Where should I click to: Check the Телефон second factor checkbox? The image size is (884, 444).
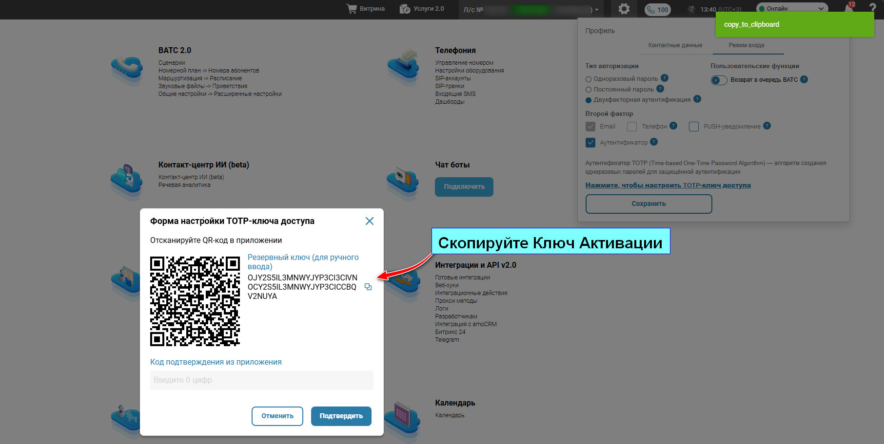click(632, 127)
